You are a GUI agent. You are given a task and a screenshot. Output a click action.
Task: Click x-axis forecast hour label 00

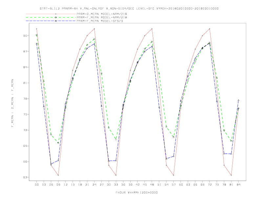[x=37, y=185]
